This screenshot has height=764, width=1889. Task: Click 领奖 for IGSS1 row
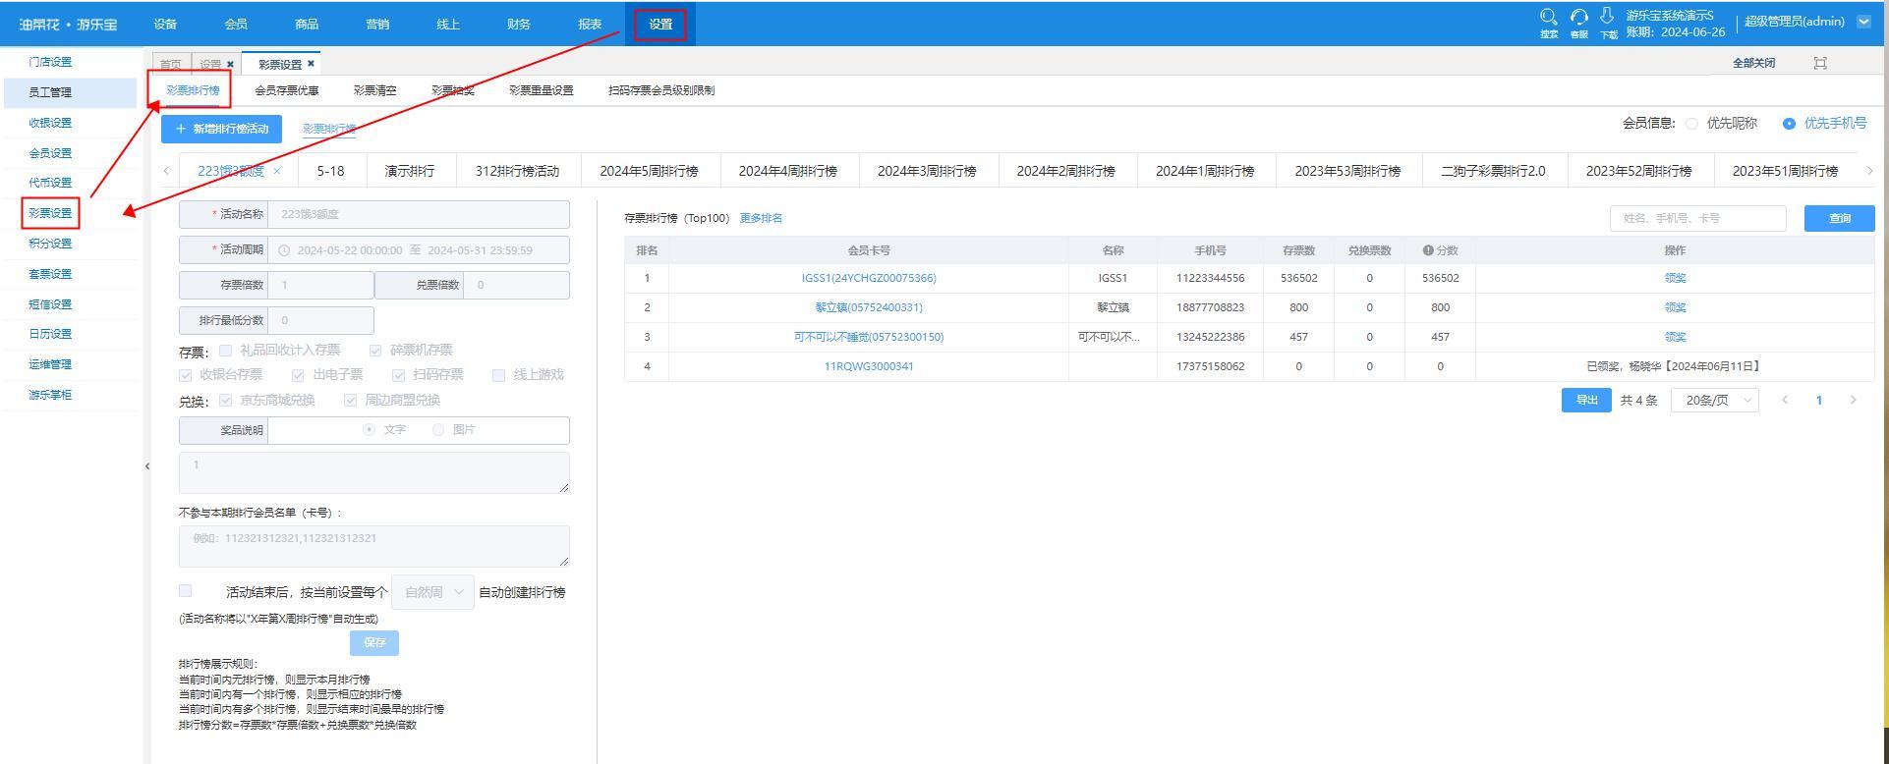click(x=1675, y=278)
